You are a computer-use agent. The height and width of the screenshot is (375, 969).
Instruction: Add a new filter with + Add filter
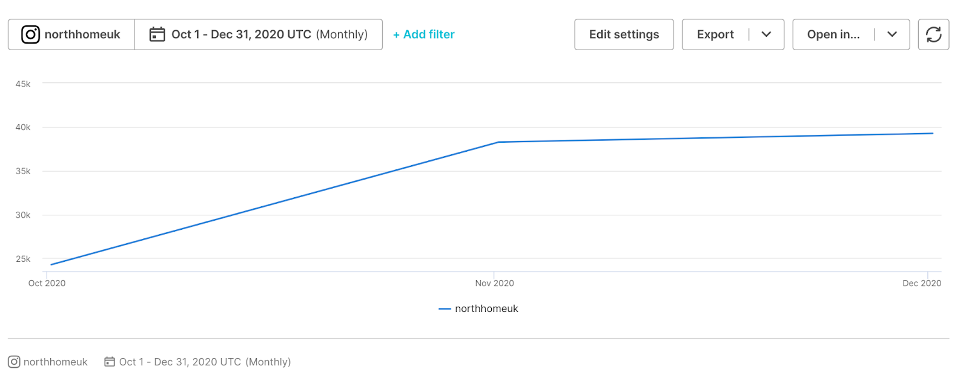423,34
